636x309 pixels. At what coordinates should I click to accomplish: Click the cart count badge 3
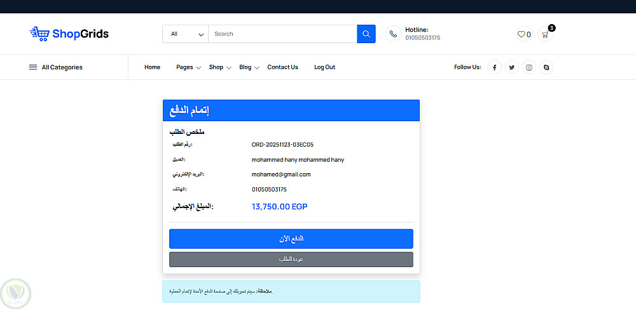point(551,28)
